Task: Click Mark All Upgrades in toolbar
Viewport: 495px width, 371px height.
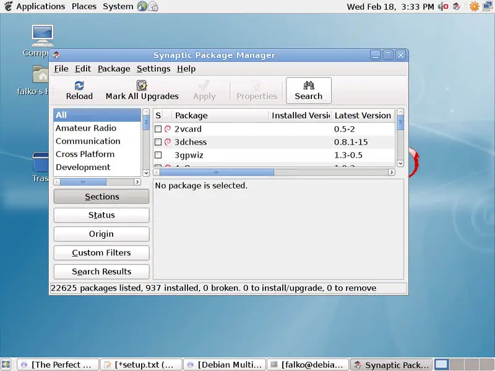Action: [142, 90]
